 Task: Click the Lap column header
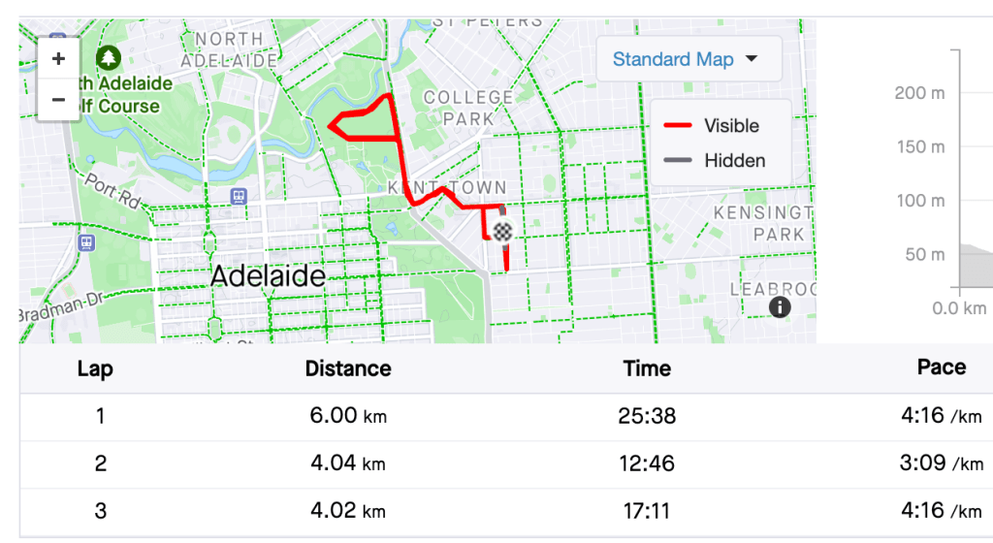coord(95,368)
